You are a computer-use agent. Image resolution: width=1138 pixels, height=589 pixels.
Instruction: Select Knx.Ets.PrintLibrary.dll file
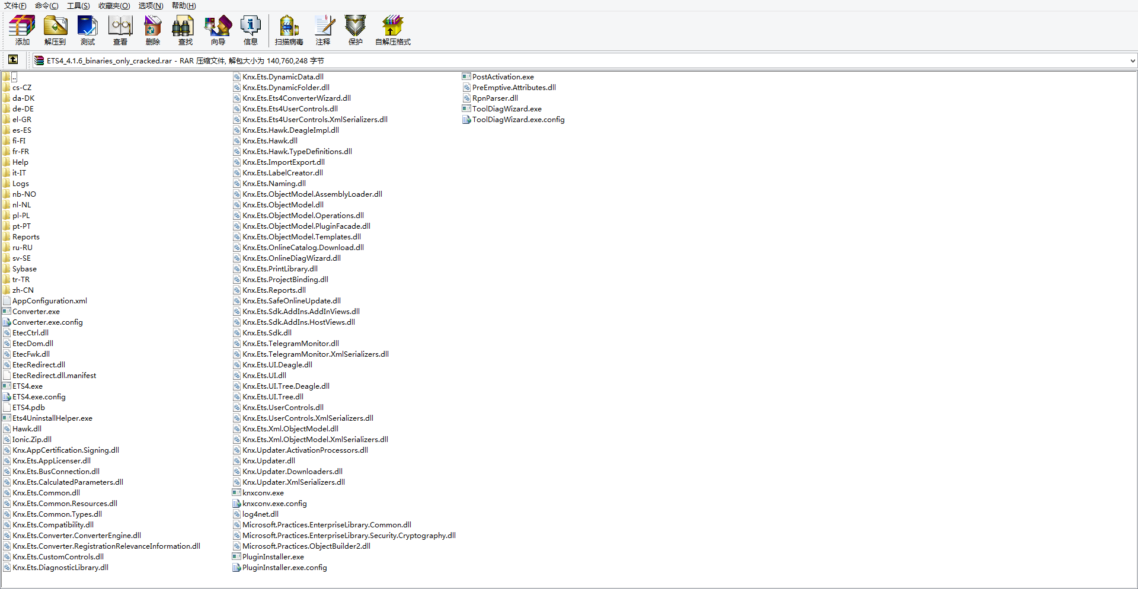[275, 269]
